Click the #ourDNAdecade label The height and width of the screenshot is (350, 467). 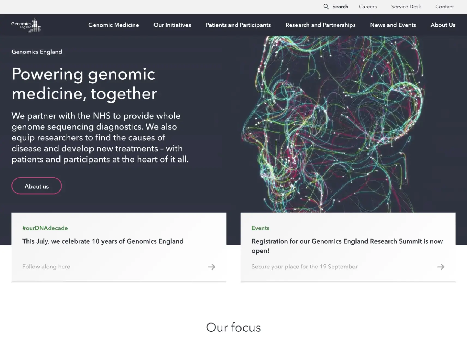(45, 228)
